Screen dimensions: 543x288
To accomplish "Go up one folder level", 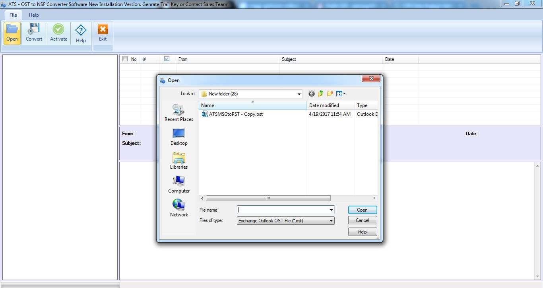I will click(320, 94).
